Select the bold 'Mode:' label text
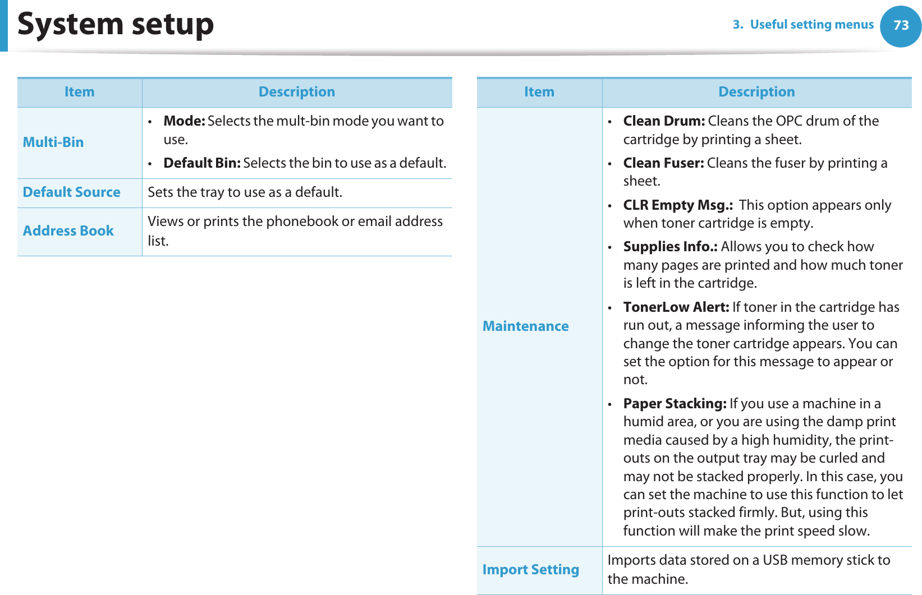 click(x=184, y=121)
